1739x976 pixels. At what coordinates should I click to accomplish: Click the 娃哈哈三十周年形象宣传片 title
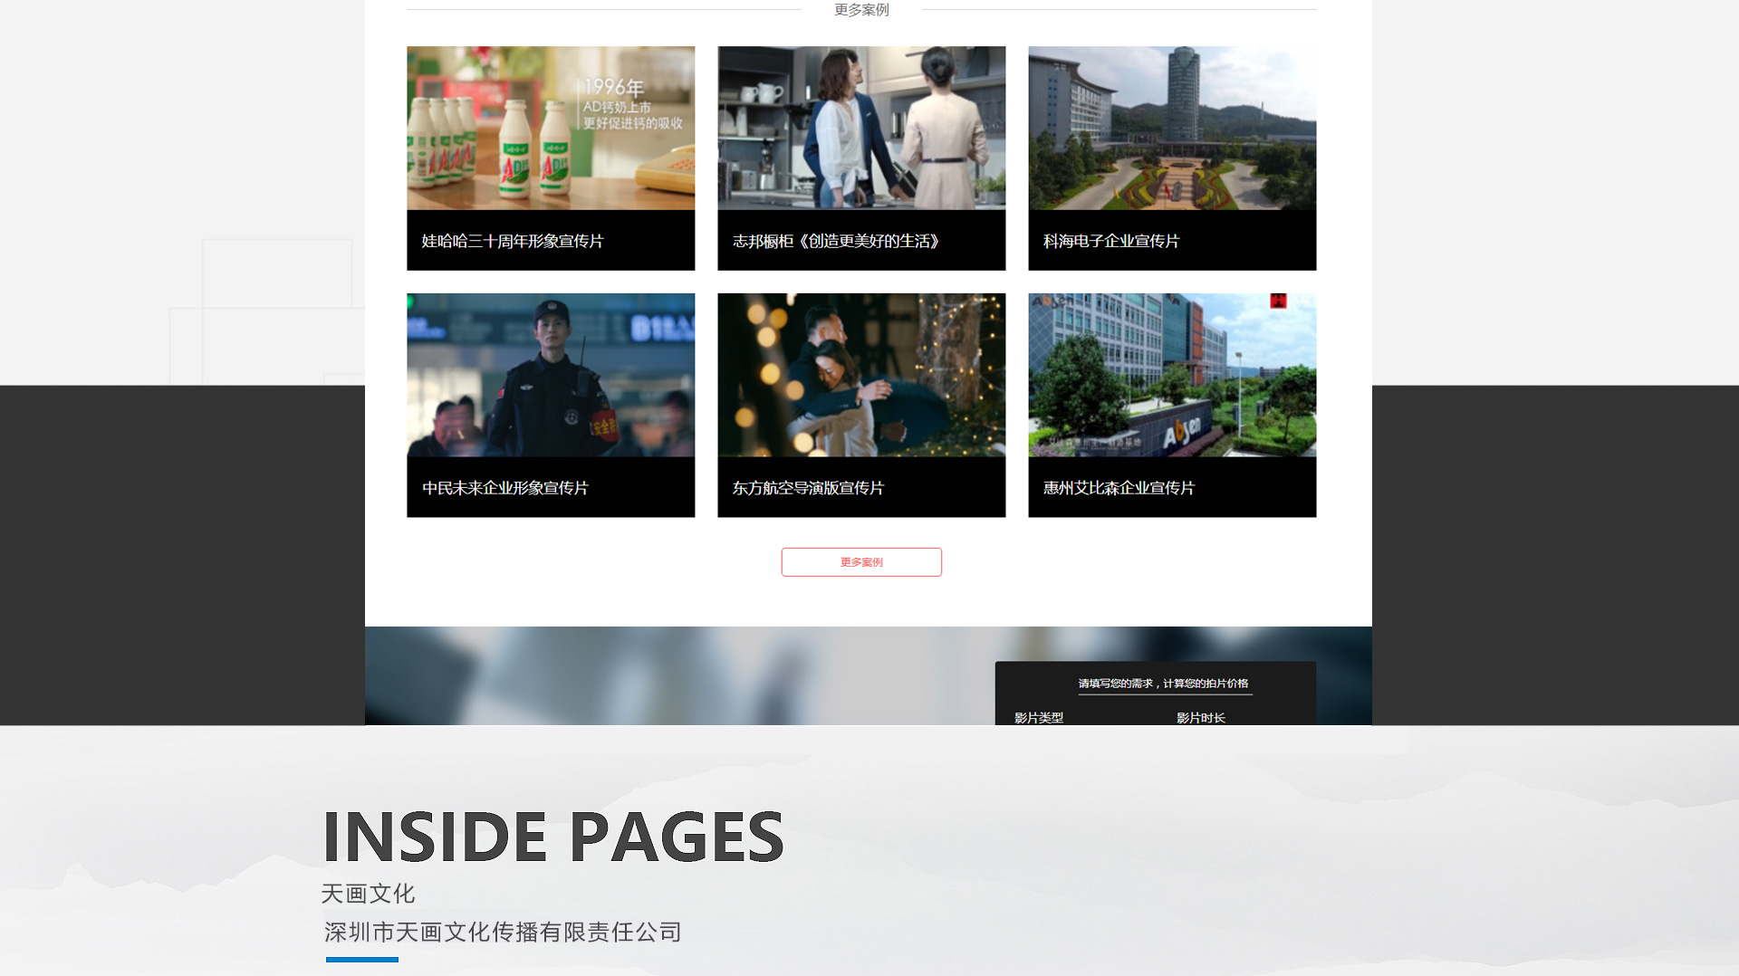click(513, 241)
